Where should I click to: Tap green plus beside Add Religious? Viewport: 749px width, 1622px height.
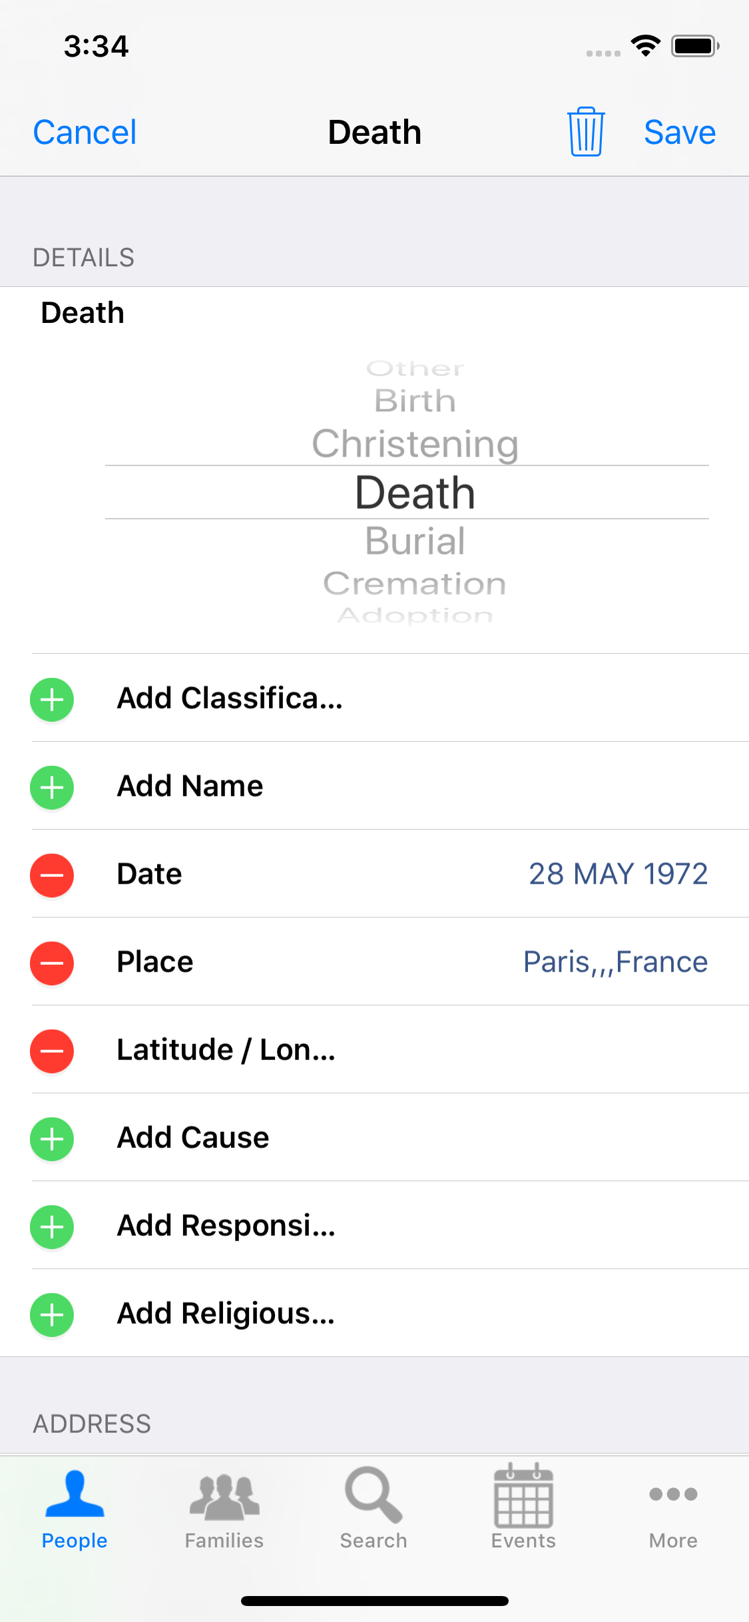[x=52, y=1314]
